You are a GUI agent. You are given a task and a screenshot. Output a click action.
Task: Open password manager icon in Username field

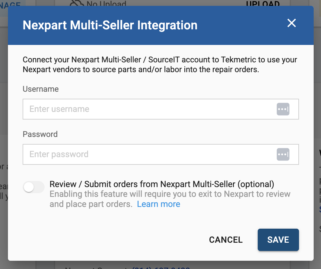[x=283, y=109]
